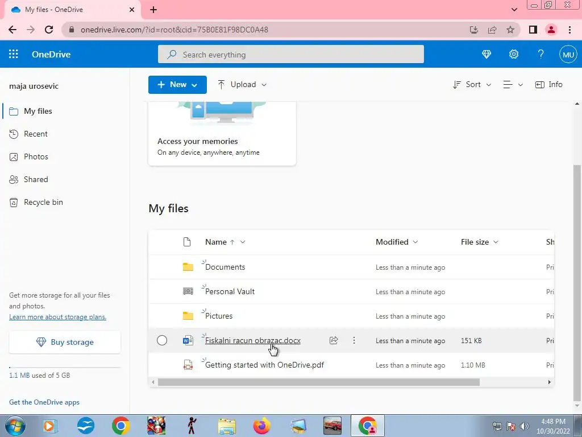
Task: Click the Personal Vault safe icon
Action: click(188, 291)
